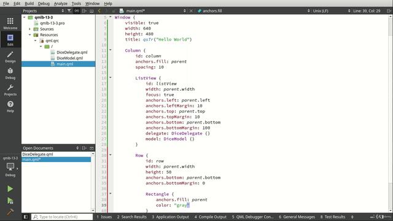Screen dimensions: 393x221
Task: Open Help mode
Action: 10,106
